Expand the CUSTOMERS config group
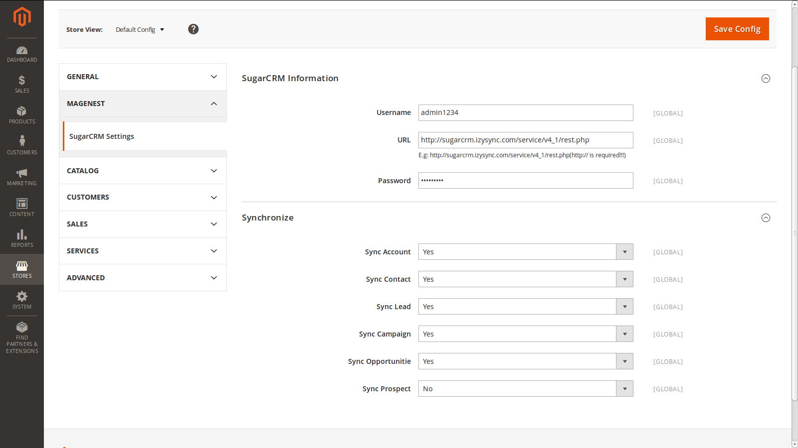The image size is (798, 448). click(143, 197)
